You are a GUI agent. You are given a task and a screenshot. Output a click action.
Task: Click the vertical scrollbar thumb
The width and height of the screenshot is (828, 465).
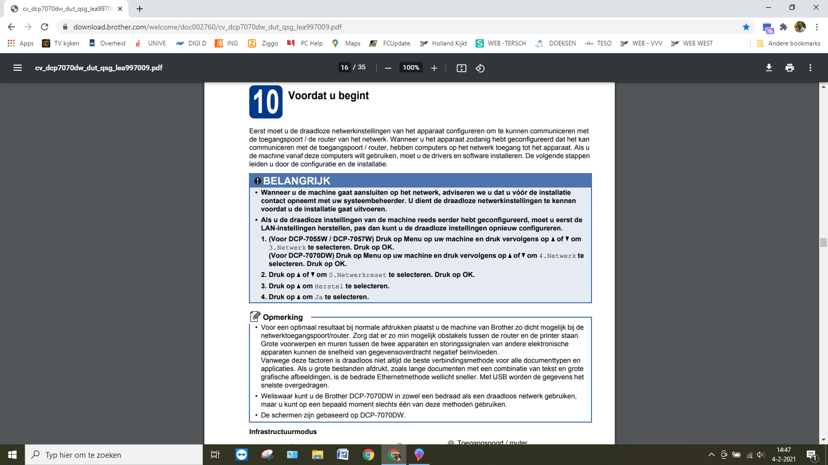coord(823,243)
